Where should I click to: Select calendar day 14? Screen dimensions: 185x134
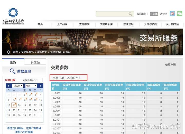(x=19, y=105)
